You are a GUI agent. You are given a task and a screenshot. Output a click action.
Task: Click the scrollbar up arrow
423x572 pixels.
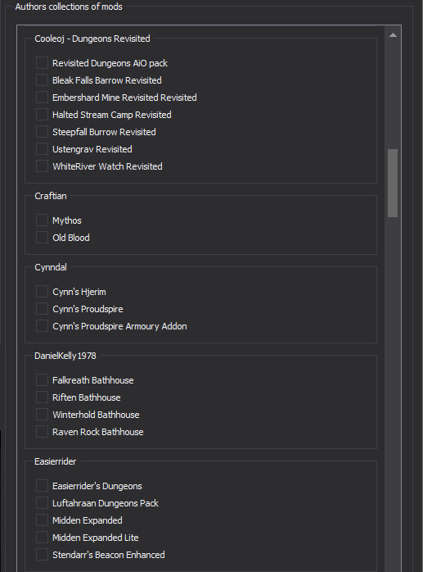(x=393, y=35)
